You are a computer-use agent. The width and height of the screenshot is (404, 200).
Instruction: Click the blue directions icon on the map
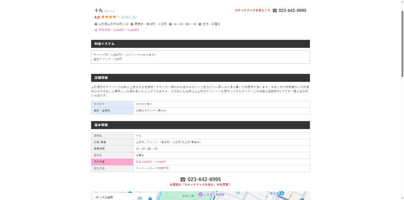pyautogui.click(x=150, y=198)
